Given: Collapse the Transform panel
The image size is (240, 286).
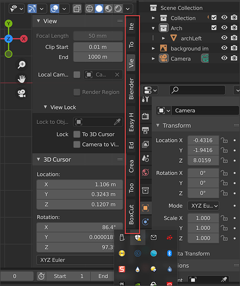Looking at the screenshot, I should (158, 126).
